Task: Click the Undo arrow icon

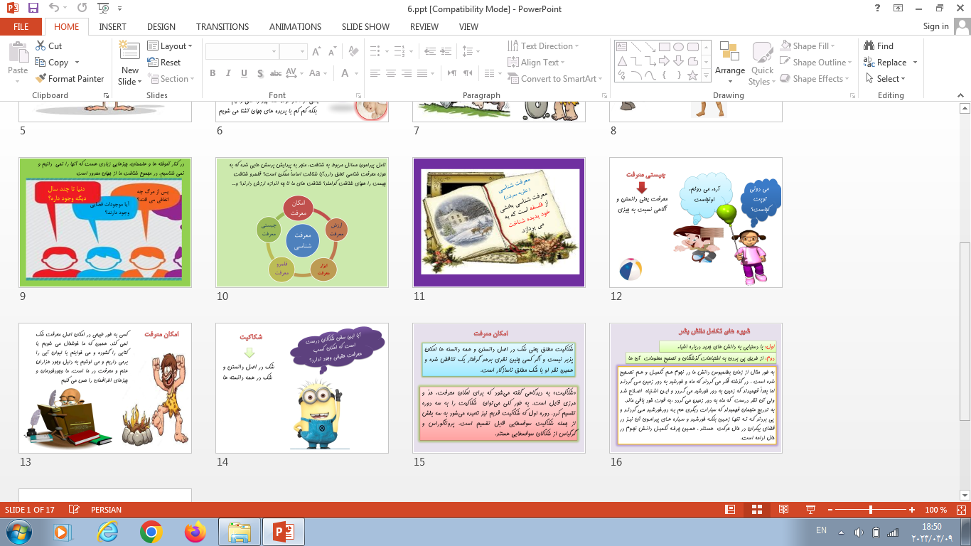Action: click(x=55, y=9)
